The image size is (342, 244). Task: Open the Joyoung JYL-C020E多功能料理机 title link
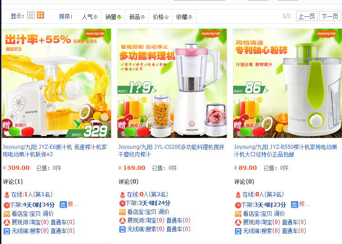(x=171, y=151)
